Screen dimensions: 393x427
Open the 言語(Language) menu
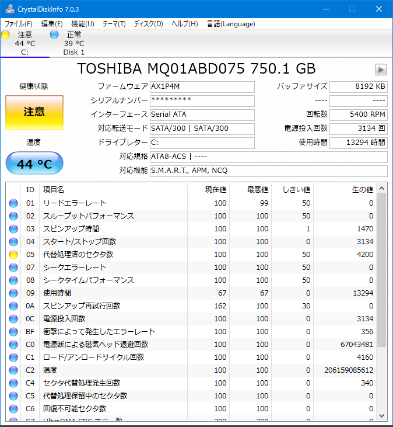click(x=231, y=24)
